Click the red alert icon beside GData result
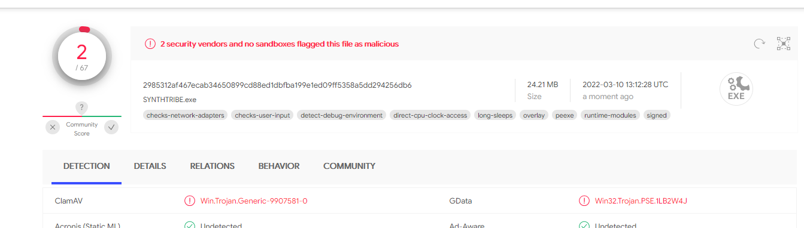This screenshot has height=228, width=804. 584,201
